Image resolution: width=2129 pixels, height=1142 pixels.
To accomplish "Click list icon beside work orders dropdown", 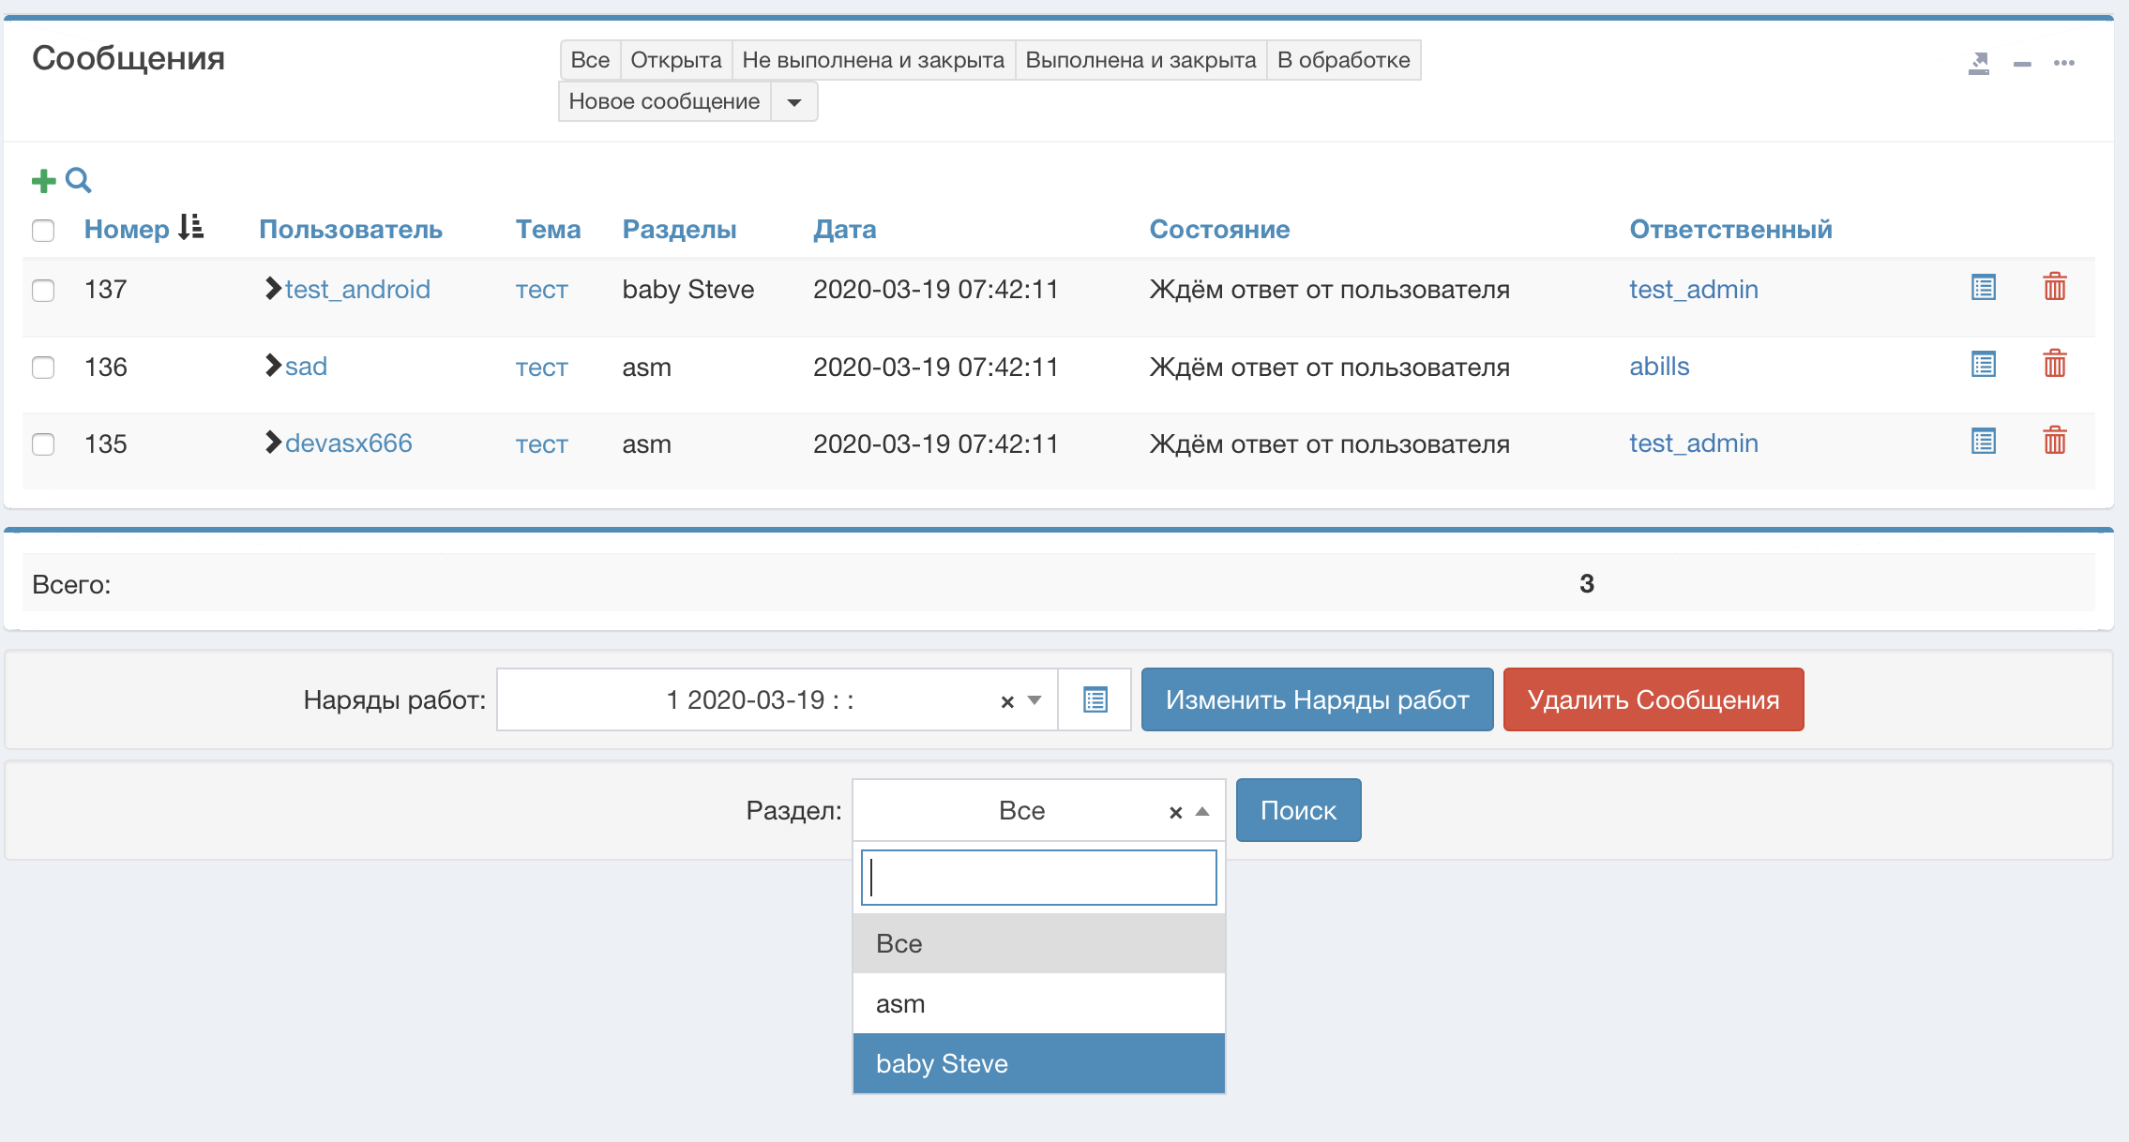I will coord(1095,699).
